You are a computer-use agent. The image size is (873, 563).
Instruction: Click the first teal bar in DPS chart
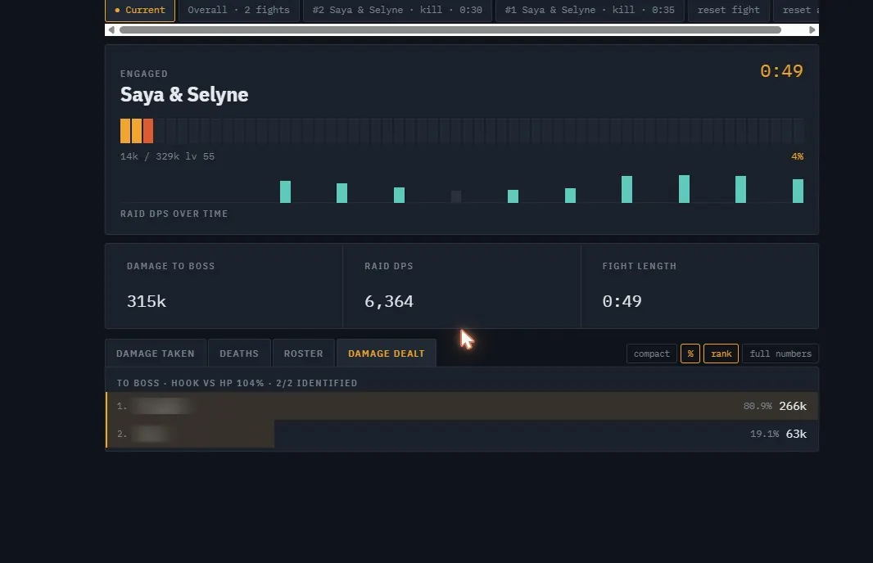click(285, 192)
